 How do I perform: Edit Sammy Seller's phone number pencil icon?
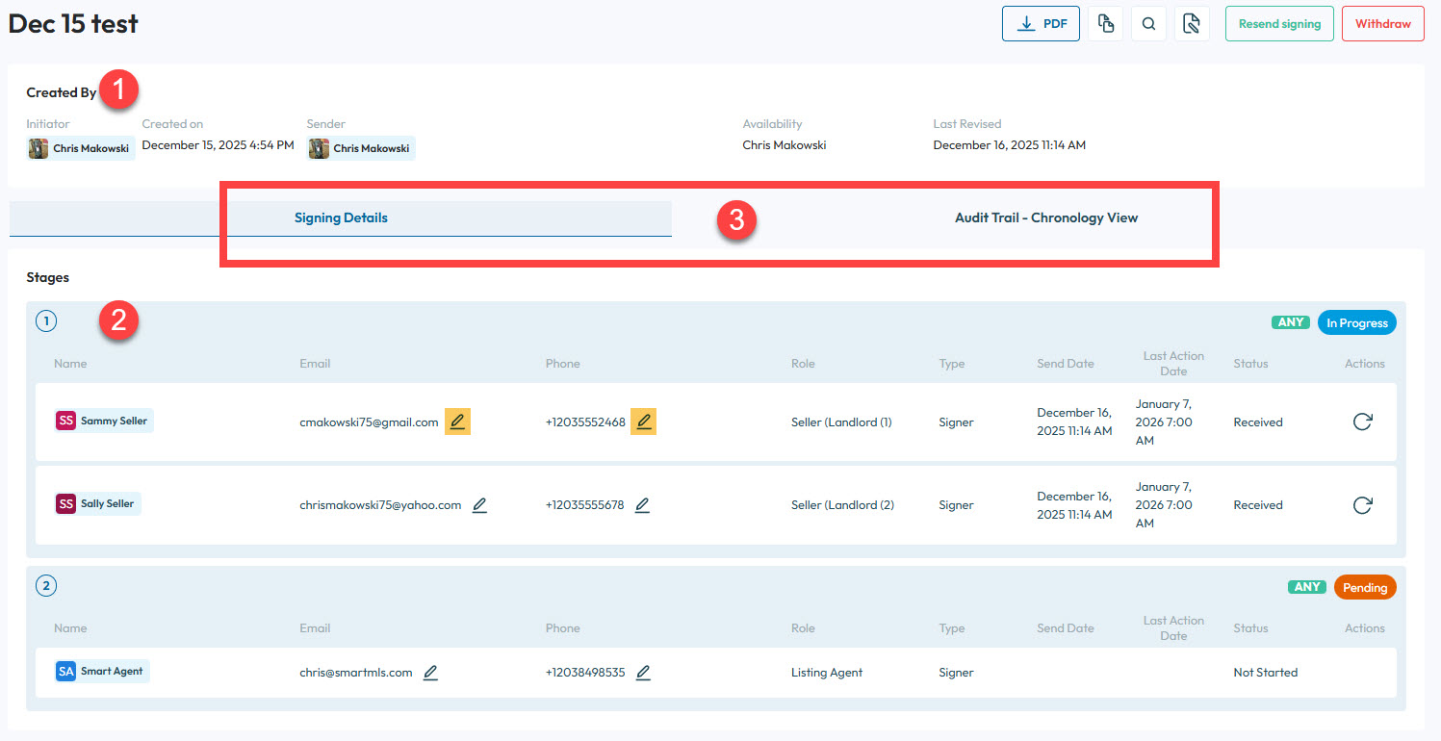tap(643, 422)
